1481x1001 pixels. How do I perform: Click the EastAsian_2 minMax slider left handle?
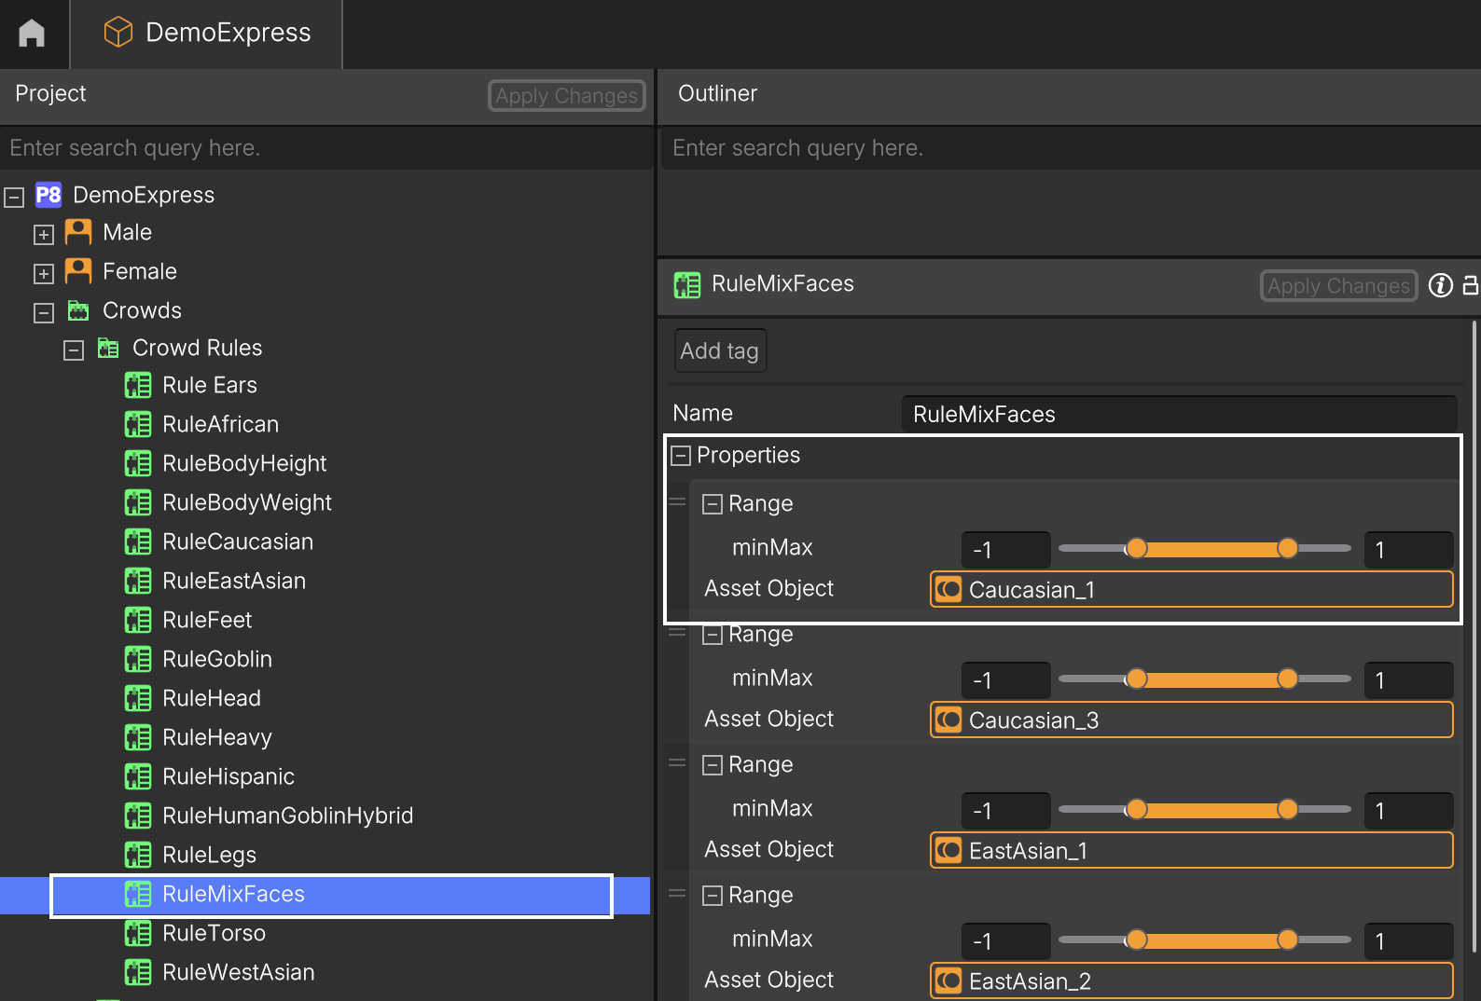[1137, 939]
